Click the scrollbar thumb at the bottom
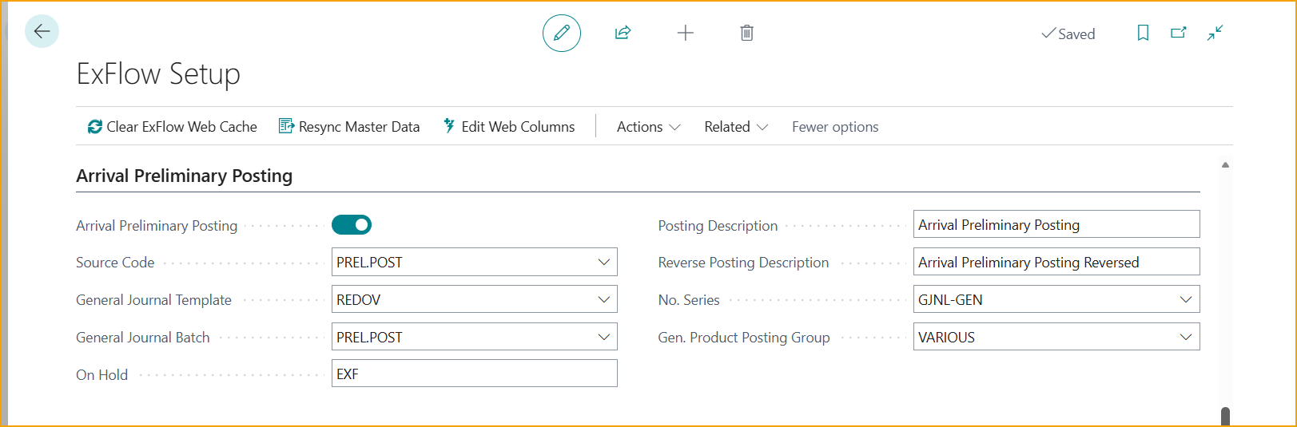Viewport: 1297px width, 427px height. (x=1225, y=416)
